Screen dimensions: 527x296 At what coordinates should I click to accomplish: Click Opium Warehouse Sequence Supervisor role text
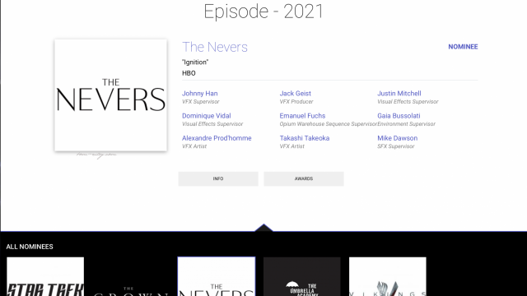pyautogui.click(x=329, y=124)
